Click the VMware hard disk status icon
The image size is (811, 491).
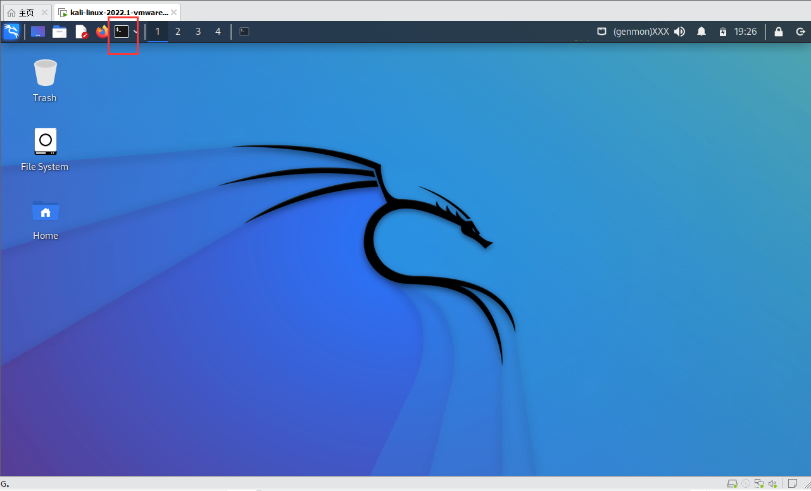click(732, 484)
